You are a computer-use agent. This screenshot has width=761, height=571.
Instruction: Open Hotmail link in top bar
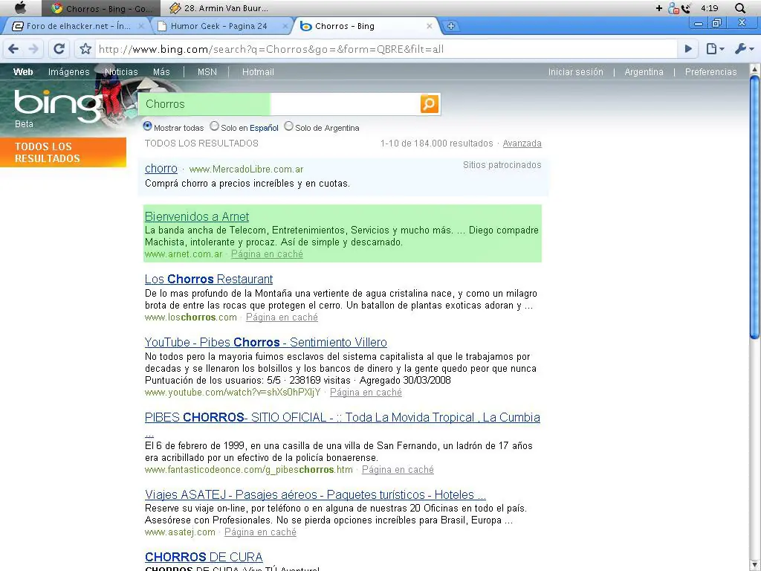pos(258,72)
